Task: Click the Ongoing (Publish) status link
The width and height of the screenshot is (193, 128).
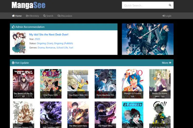Action: 63,43
